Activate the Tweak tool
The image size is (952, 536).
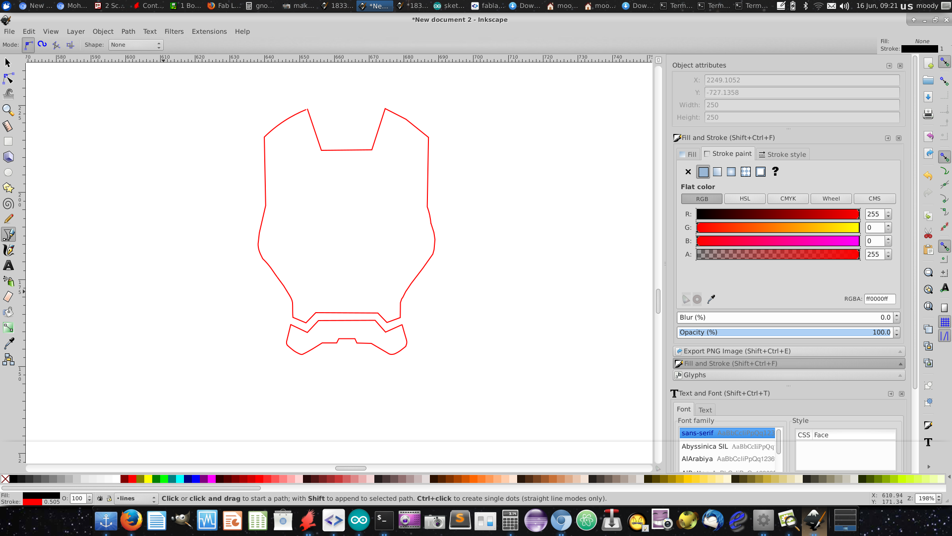[8, 94]
